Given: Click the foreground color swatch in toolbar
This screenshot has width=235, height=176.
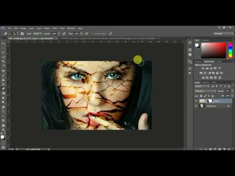Looking at the screenshot, I should (2, 137).
